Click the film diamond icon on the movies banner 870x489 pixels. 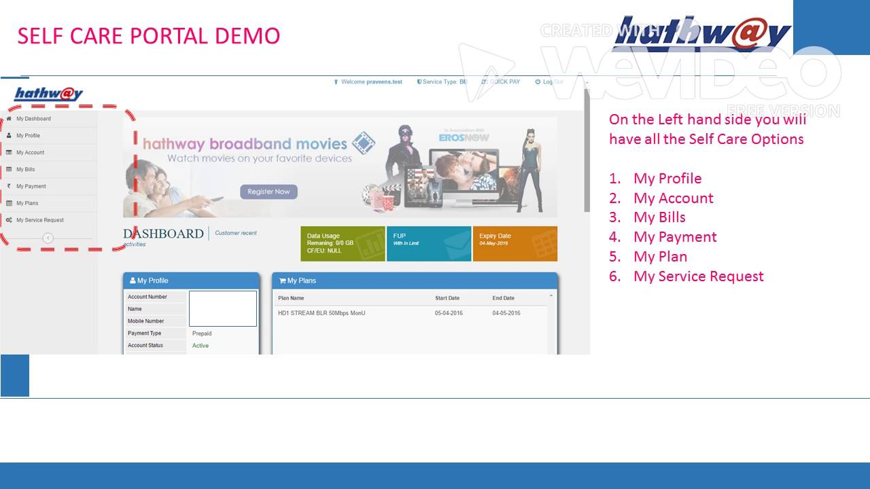pos(364,143)
